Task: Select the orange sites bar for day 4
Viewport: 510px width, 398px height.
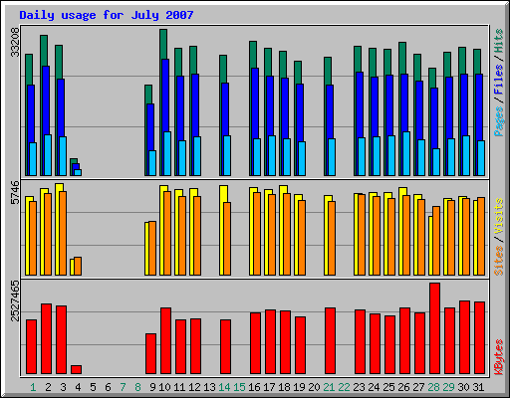Action: (78, 266)
